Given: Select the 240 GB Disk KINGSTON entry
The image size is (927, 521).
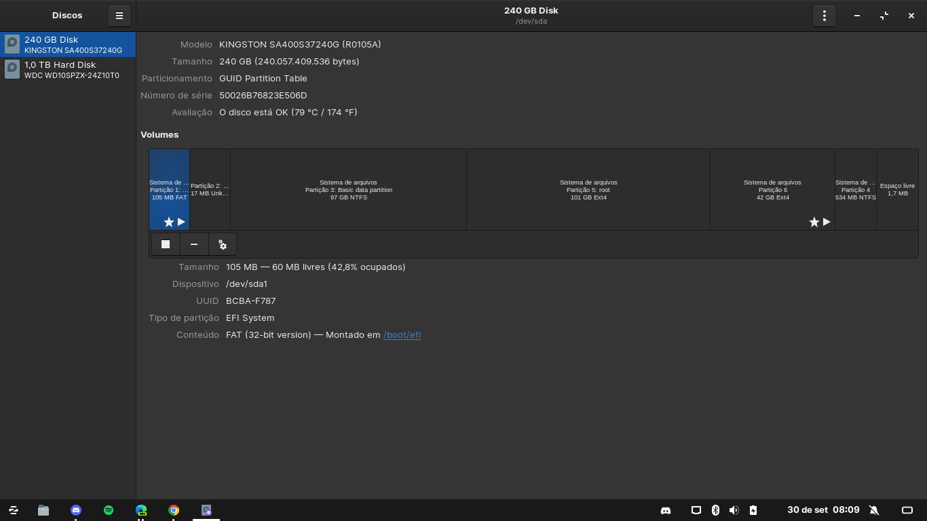Looking at the screenshot, I should [68, 45].
